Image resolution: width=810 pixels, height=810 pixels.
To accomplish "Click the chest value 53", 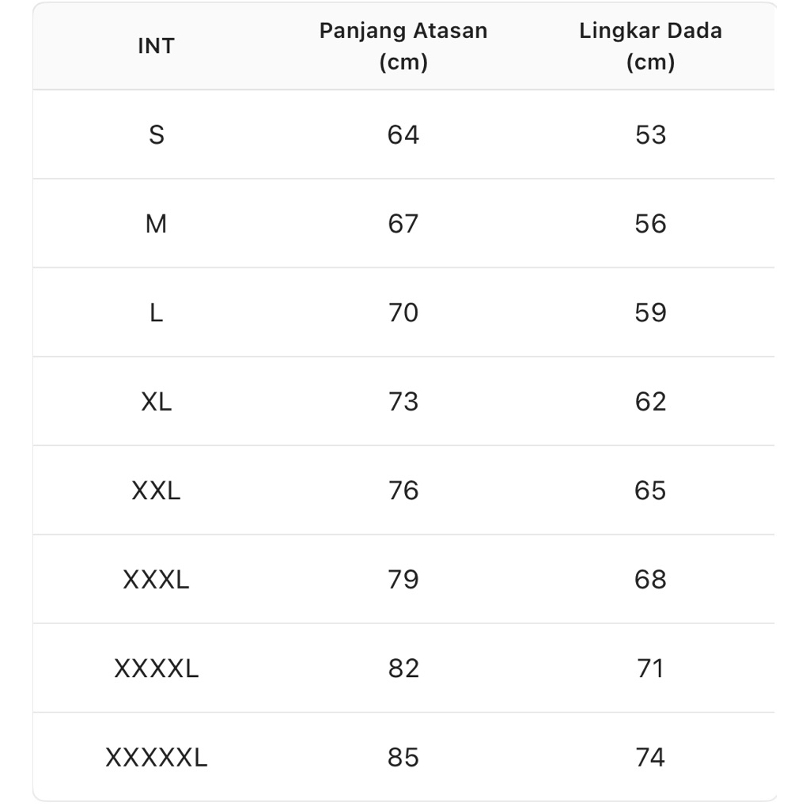I will point(650,135).
